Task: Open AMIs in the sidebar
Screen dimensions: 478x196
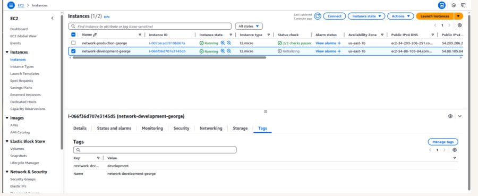Action: pos(14,125)
